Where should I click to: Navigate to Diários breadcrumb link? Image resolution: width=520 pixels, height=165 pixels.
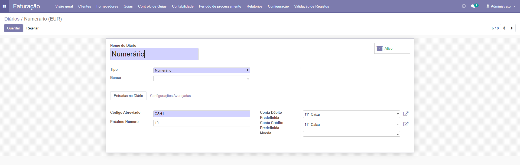(12, 19)
